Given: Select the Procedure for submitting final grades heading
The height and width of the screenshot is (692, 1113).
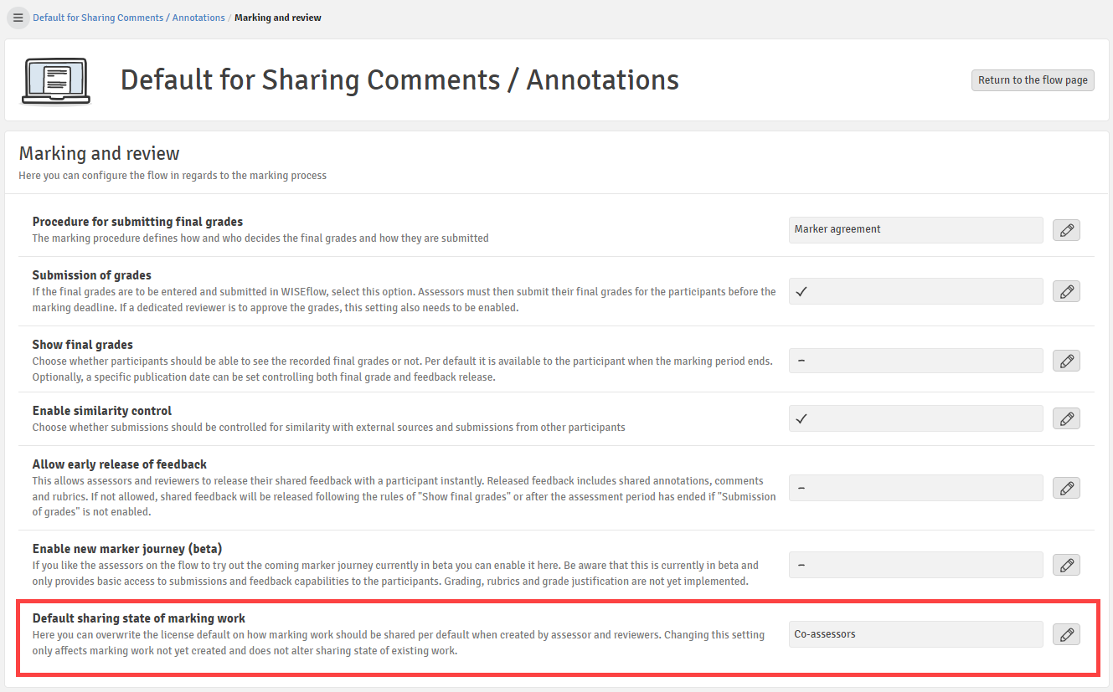Looking at the screenshot, I should click(137, 222).
